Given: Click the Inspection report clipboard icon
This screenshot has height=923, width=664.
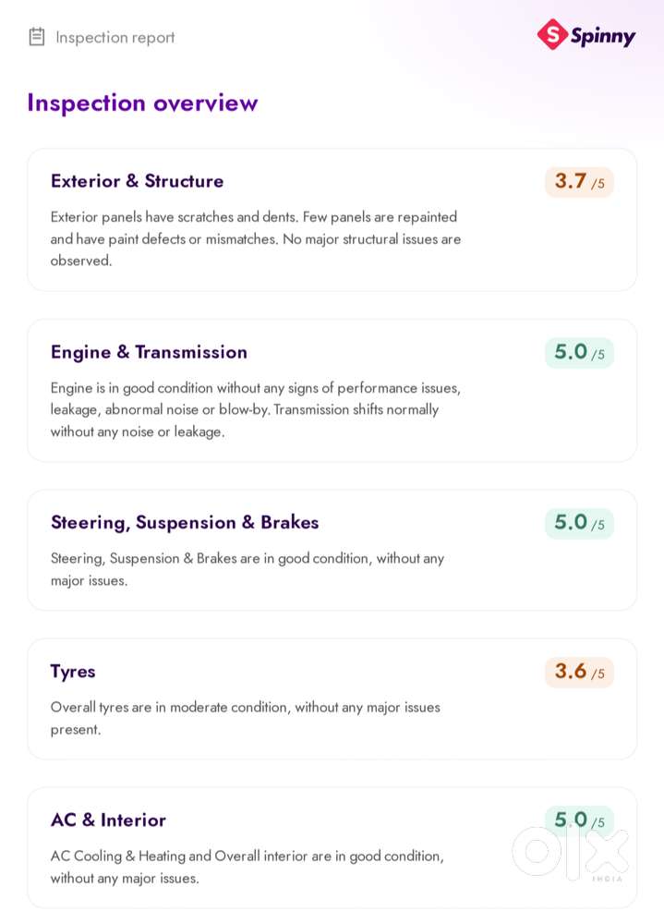Looking at the screenshot, I should point(36,37).
